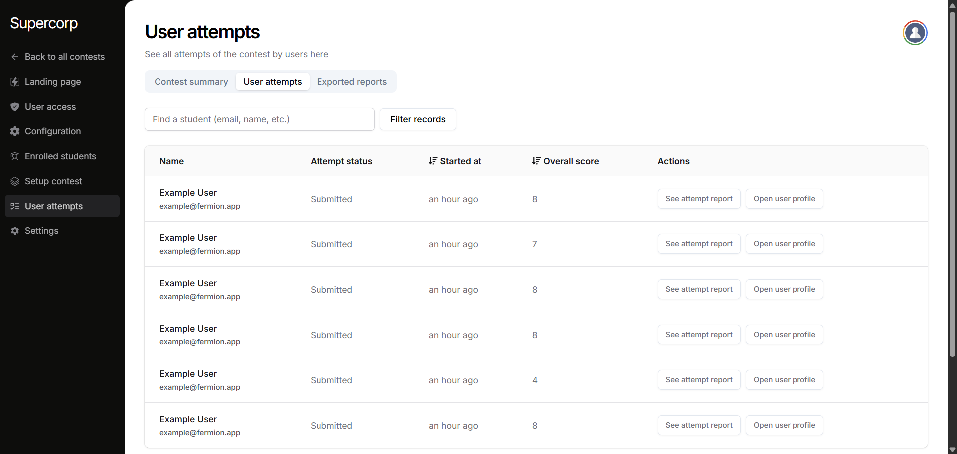Click the scroll down arrow of scrollbar
Image resolution: width=957 pixels, height=454 pixels.
(952, 449)
